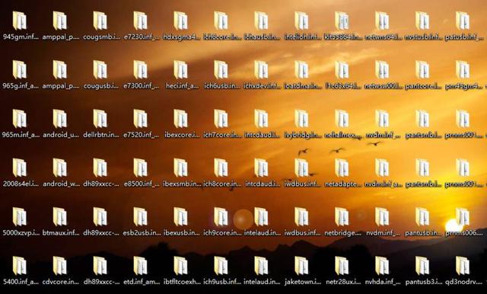The image size is (487, 294).
Task: Click the pantusb3.i... folder icon
Action: click(x=422, y=265)
